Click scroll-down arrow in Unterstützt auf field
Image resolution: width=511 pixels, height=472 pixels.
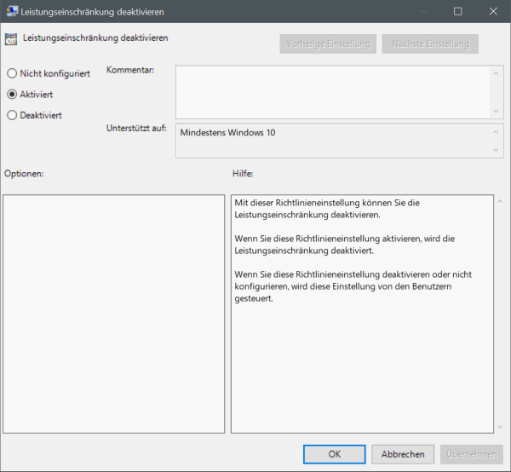496,150
